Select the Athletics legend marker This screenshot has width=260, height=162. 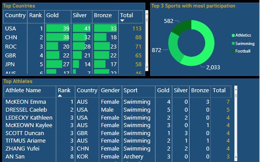[233, 35]
